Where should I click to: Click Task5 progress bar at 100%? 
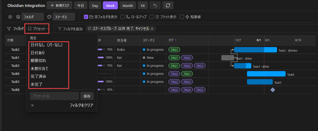[x=100, y=82]
